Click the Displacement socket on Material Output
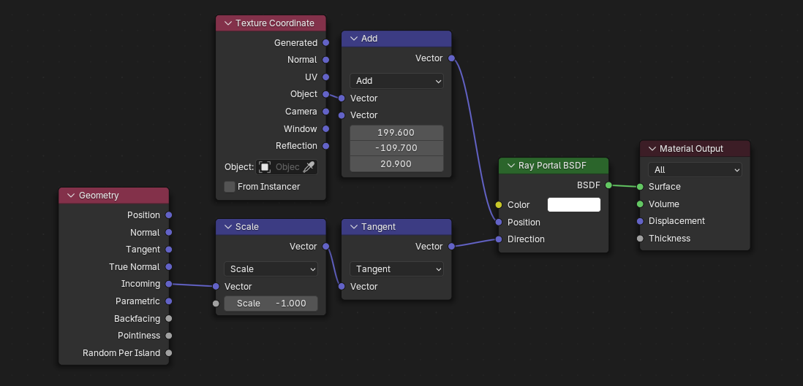 click(640, 221)
